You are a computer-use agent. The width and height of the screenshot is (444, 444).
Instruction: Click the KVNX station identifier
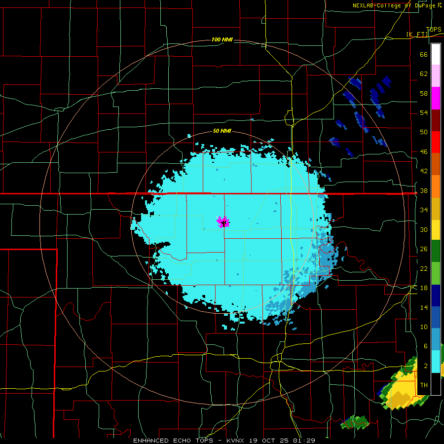click(x=236, y=441)
